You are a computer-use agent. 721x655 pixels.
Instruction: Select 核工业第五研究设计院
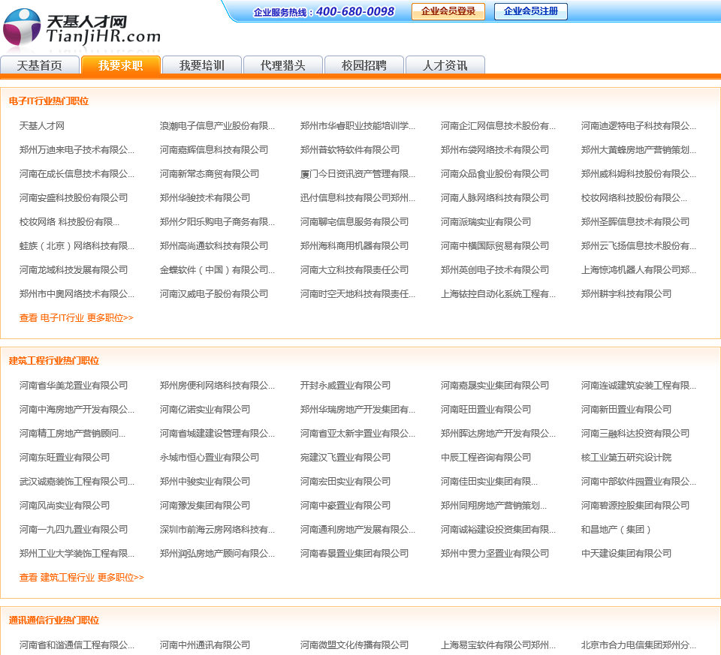pyautogui.click(x=626, y=458)
